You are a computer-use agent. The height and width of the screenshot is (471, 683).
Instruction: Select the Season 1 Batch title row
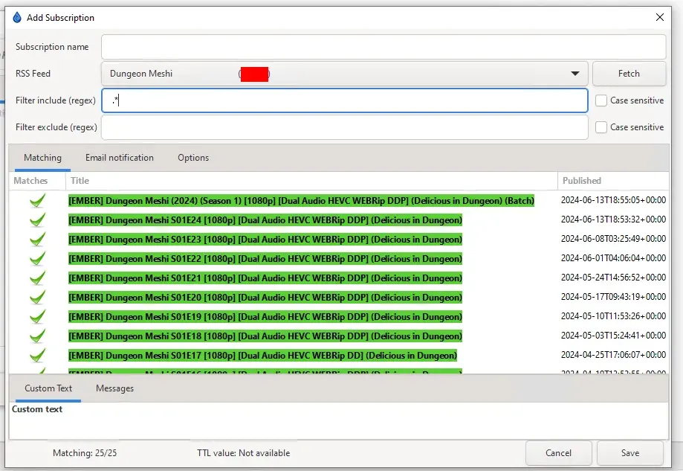[x=301, y=201]
